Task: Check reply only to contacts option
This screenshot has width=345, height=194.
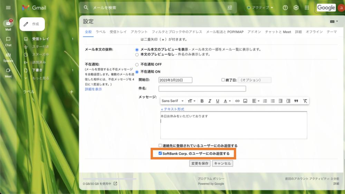Action: click(x=160, y=145)
